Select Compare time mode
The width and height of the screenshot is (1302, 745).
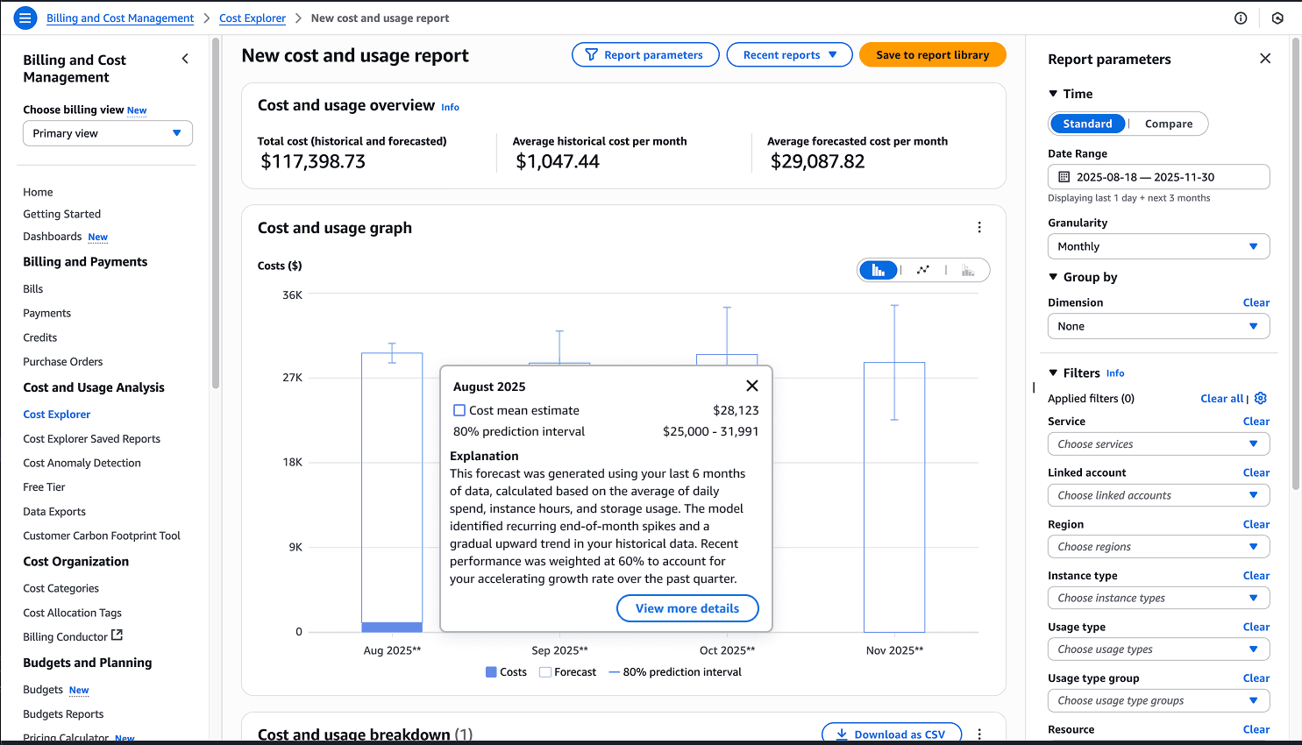1169,124
